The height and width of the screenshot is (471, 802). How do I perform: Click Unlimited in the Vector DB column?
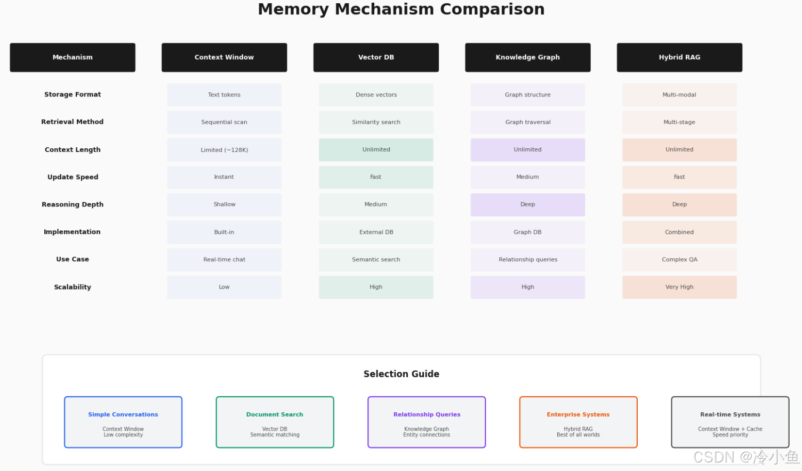376,150
